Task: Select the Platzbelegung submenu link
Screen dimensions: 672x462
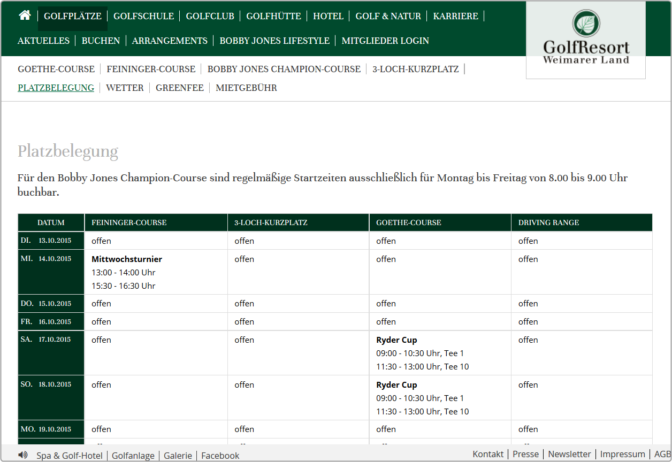Action: (56, 88)
